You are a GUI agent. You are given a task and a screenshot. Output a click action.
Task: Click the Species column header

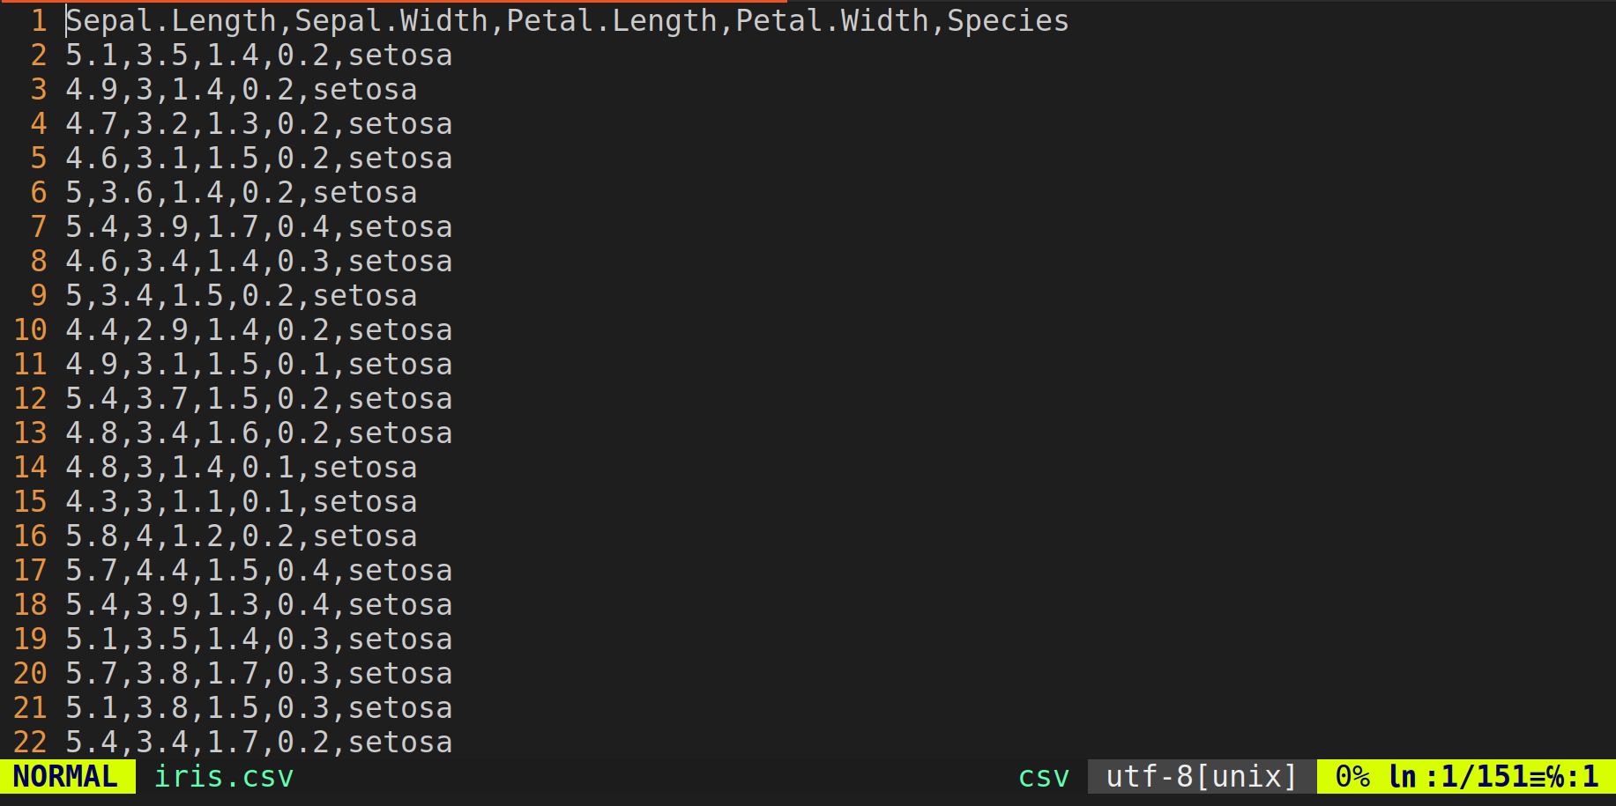point(1008,20)
